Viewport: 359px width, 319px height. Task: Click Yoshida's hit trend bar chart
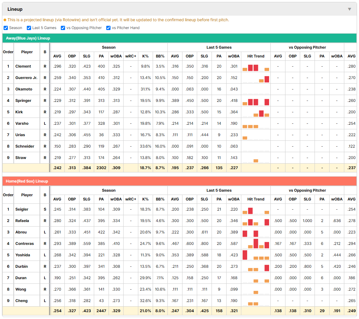point(256,255)
